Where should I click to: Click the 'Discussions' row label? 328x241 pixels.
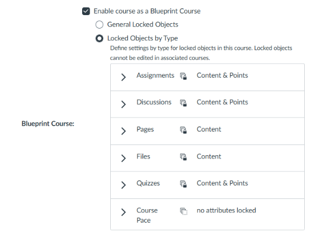154,102
